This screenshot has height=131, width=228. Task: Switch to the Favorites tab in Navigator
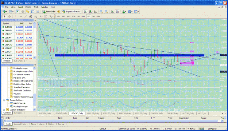pos(18,113)
